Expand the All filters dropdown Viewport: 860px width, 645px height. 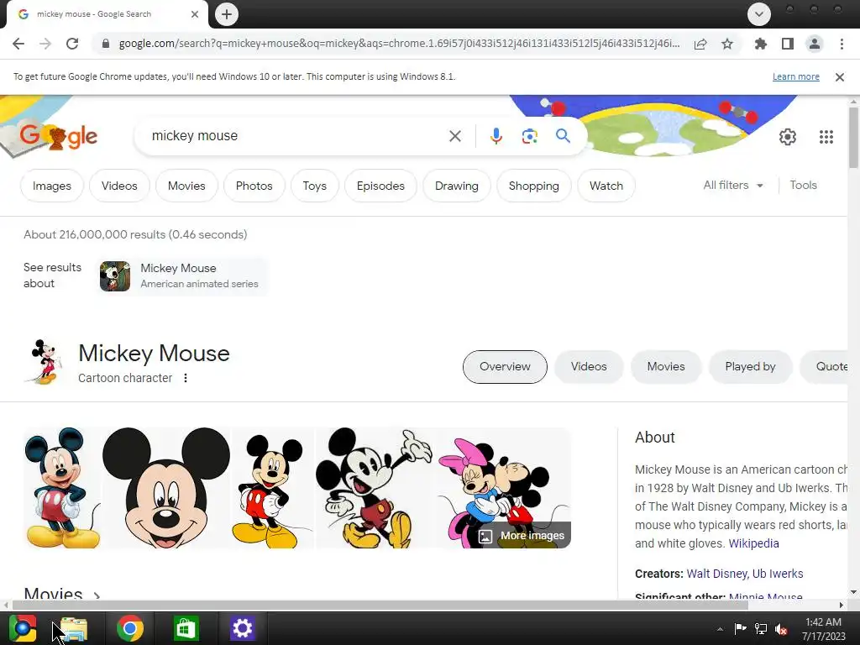(x=733, y=186)
